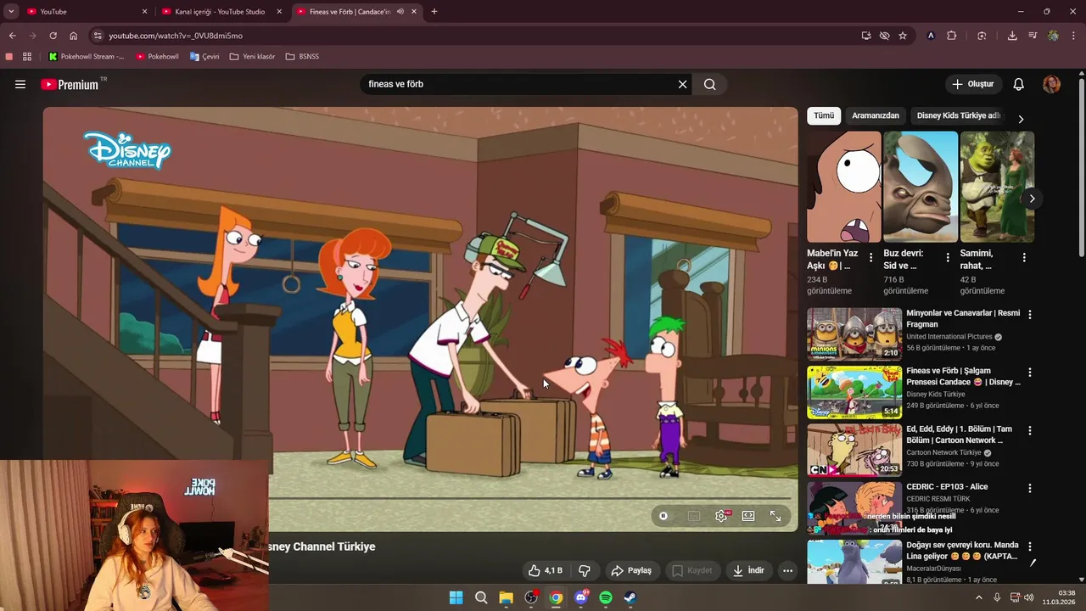Open the bookmarks bar apps grid
Image resolution: width=1086 pixels, height=611 pixels.
pos(27,57)
